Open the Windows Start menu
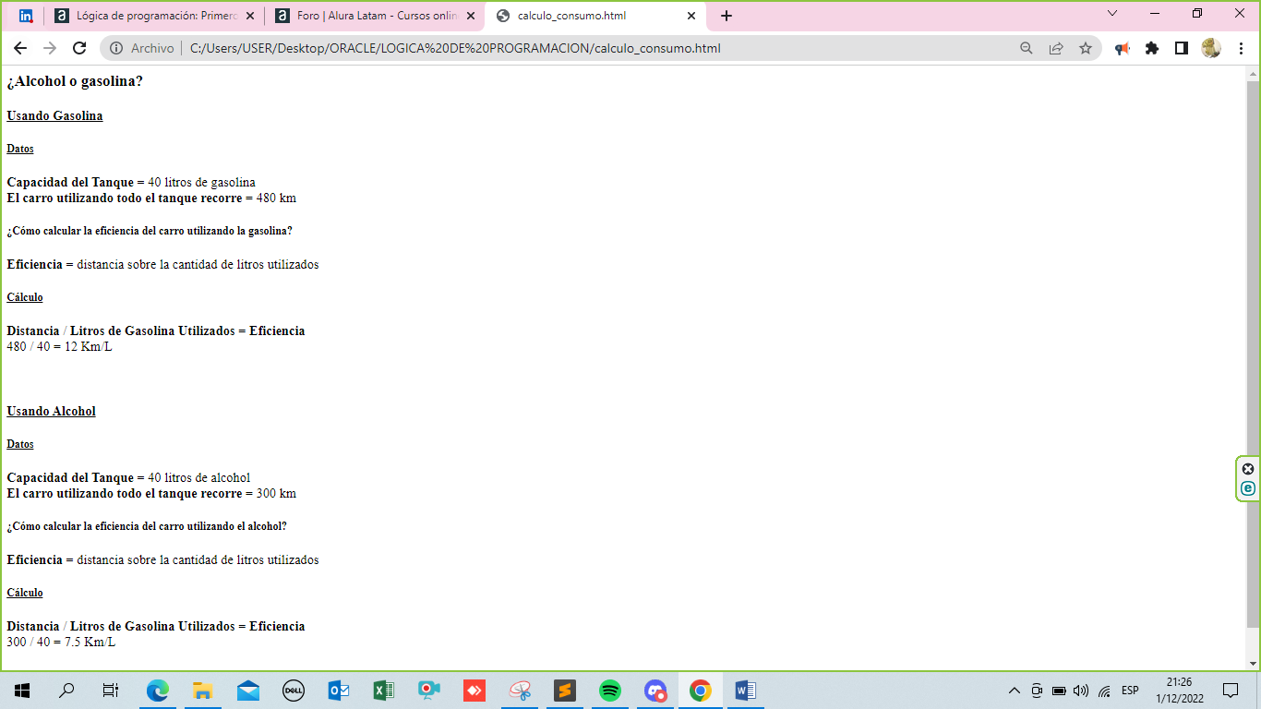The image size is (1261, 709). (x=22, y=690)
